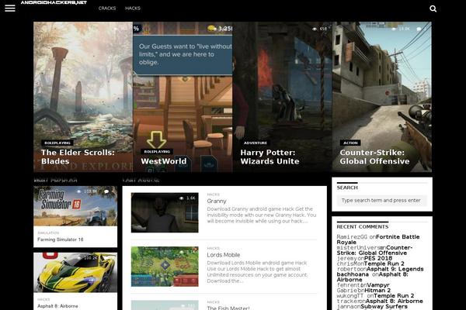The height and width of the screenshot is (310, 466).
Task: Click the Lords Mobile post title
Action: click(x=224, y=255)
